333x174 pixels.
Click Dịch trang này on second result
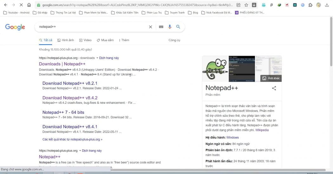pyautogui.click(x=92, y=151)
